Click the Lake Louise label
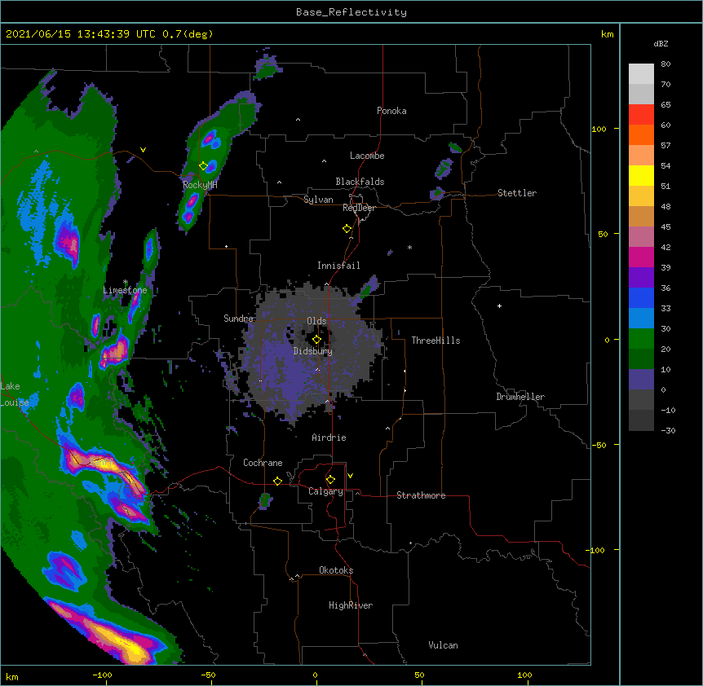This screenshot has width=703, height=686. point(13,394)
